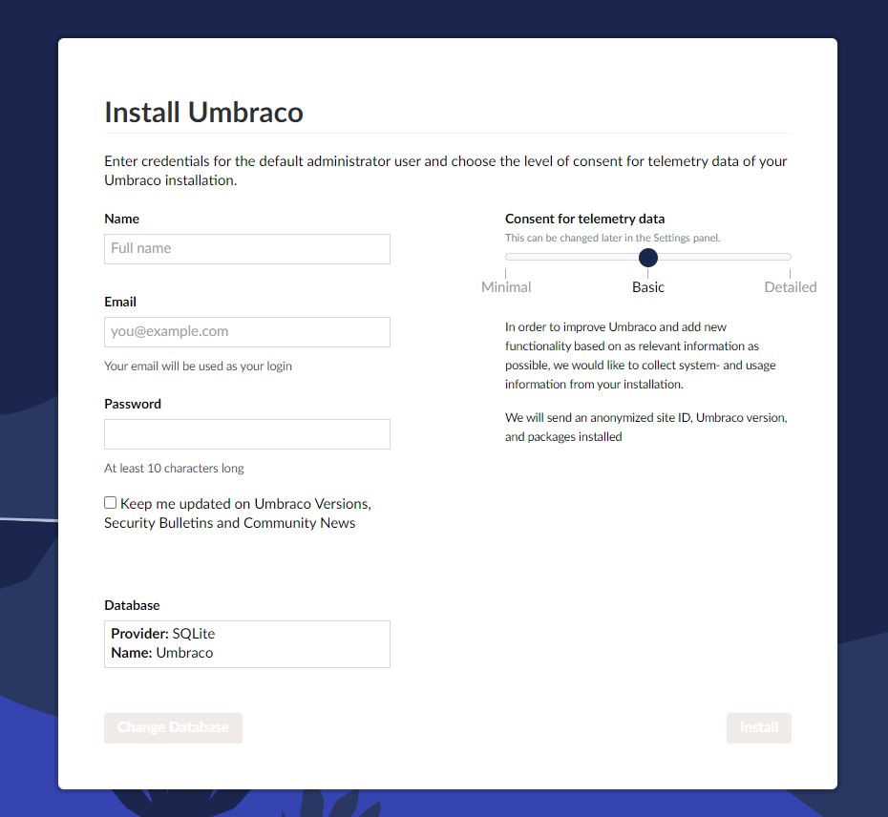Click 'At least 10 characters long' hint

174,469
